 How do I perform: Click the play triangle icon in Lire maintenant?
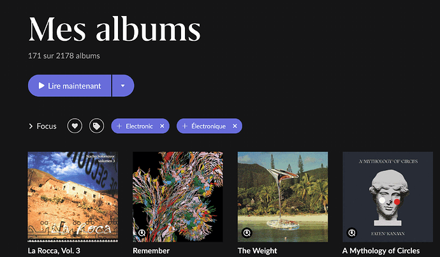click(41, 85)
